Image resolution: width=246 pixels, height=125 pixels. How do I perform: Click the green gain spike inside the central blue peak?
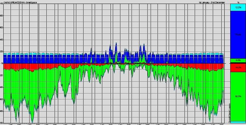116,58
